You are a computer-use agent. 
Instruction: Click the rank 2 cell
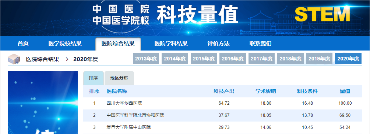[x=94, y=115]
